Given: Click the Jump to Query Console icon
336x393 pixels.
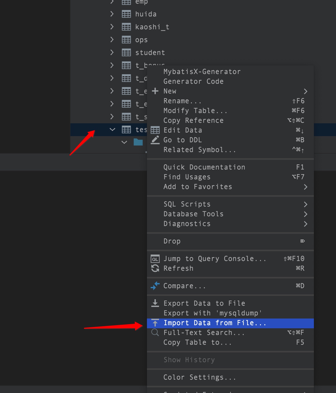Looking at the screenshot, I should click(155, 259).
